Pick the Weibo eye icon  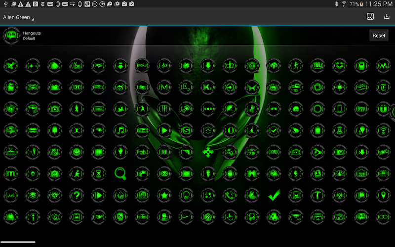tap(120, 87)
